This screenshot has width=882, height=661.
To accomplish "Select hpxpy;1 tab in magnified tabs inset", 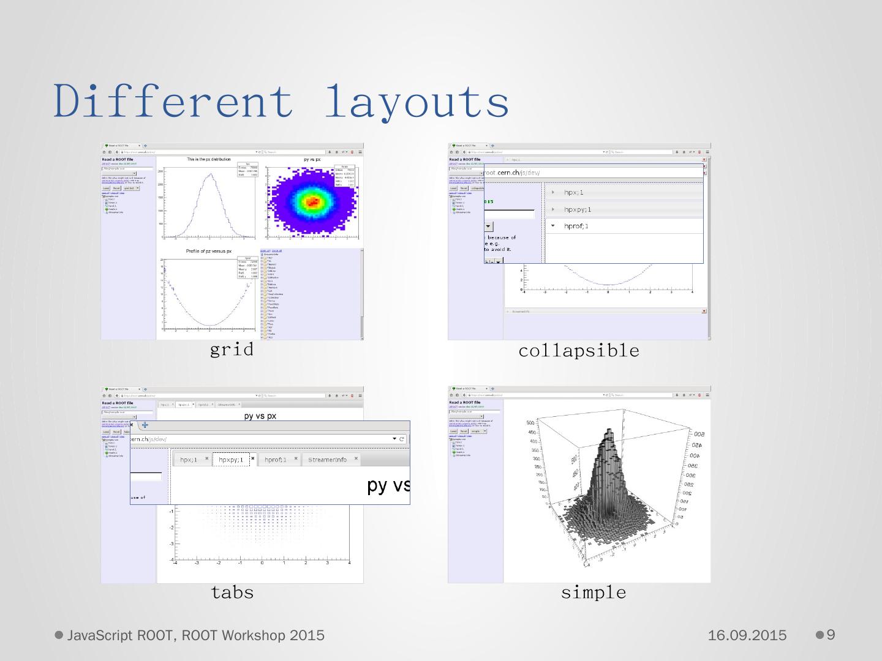I will (231, 460).
